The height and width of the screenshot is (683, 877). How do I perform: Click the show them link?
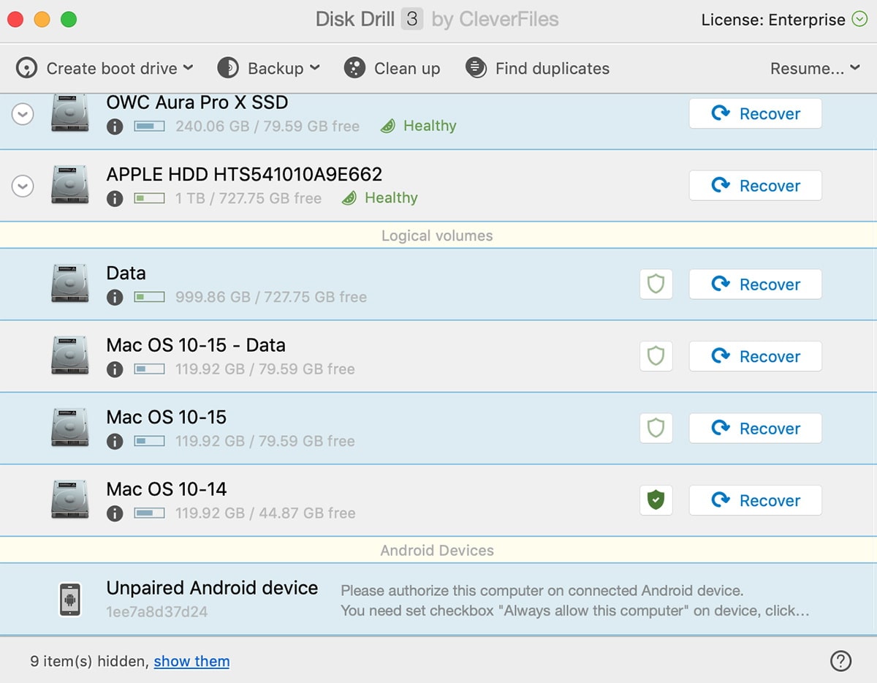(191, 661)
